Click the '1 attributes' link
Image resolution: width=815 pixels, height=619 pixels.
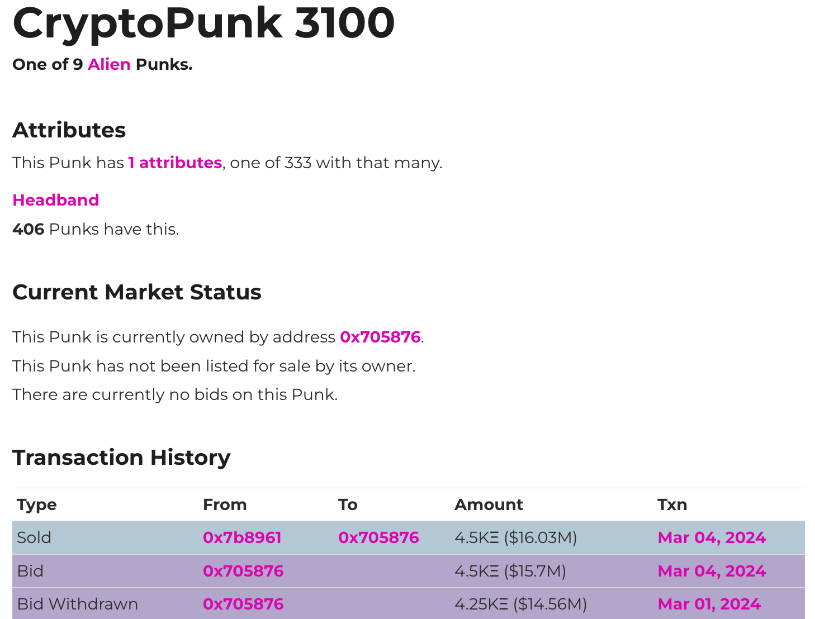(x=175, y=163)
